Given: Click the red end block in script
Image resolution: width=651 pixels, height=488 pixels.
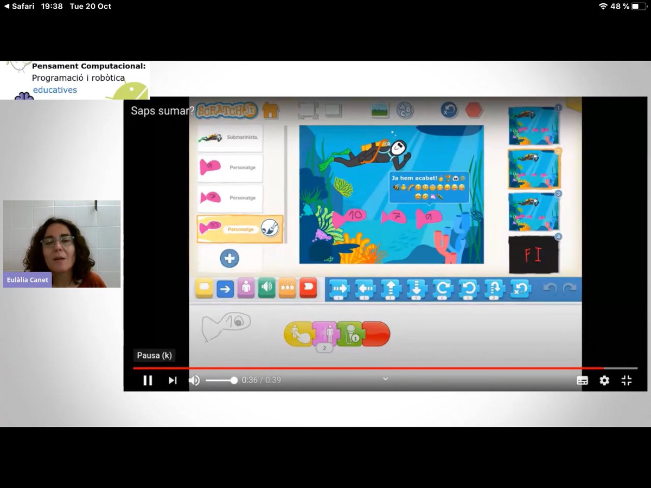Looking at the screenshot, I should pyautogui.click(x=375, y=334).
